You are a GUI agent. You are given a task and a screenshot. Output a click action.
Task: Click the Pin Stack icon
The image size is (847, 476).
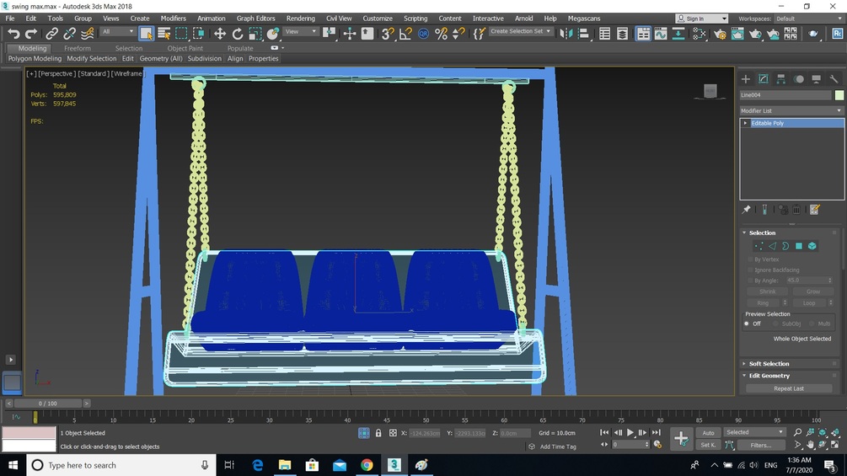(x=746, y=210)
